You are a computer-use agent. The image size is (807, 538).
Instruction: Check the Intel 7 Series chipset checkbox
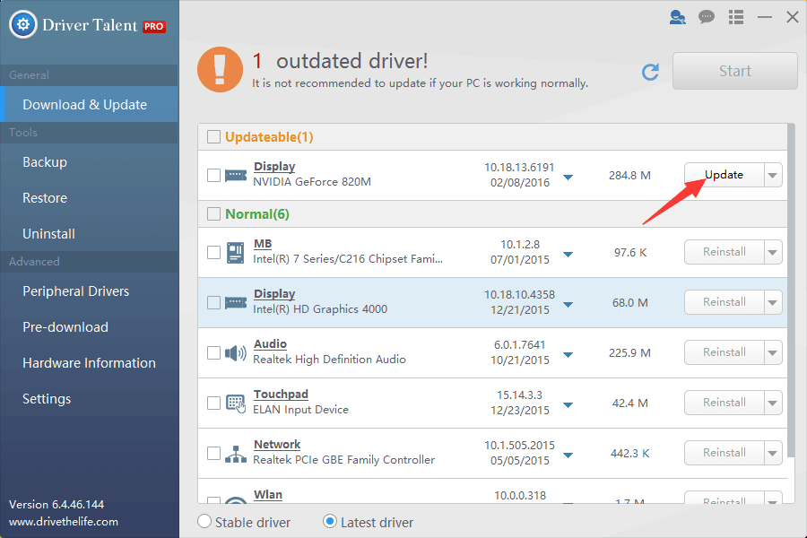(213, 252)
